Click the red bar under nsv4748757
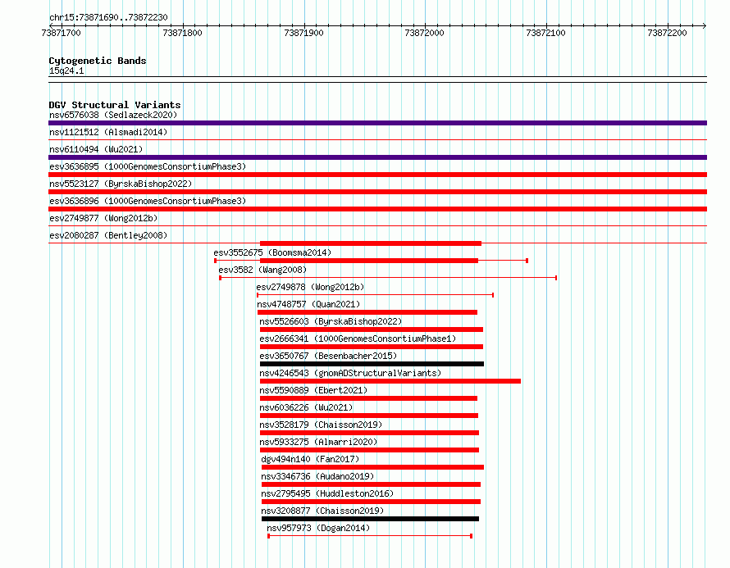Screen dimensions: 730x568 [x=367, y=312]
